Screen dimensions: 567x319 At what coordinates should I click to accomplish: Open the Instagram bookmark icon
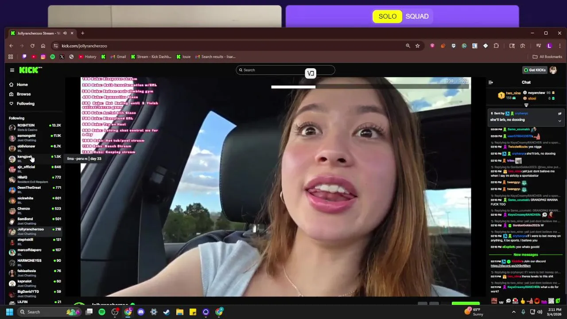coord(43,57)
